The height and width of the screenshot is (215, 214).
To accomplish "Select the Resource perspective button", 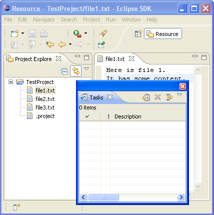I will [163, 33].
